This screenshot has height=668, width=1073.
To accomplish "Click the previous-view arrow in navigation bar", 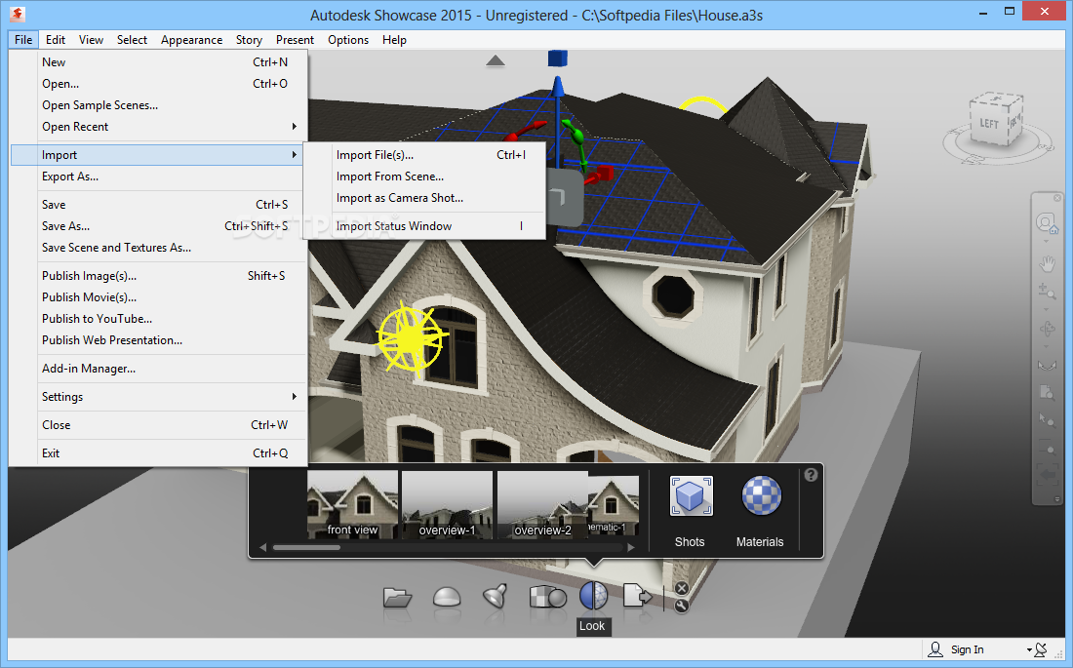I will click(1048, 474).
